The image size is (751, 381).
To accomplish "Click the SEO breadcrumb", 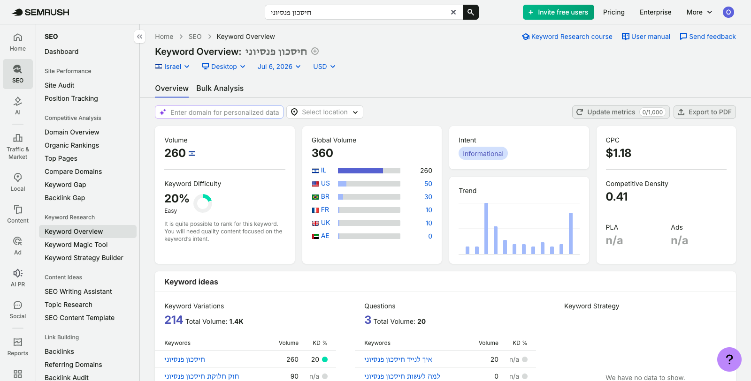I will coord(195,37).
